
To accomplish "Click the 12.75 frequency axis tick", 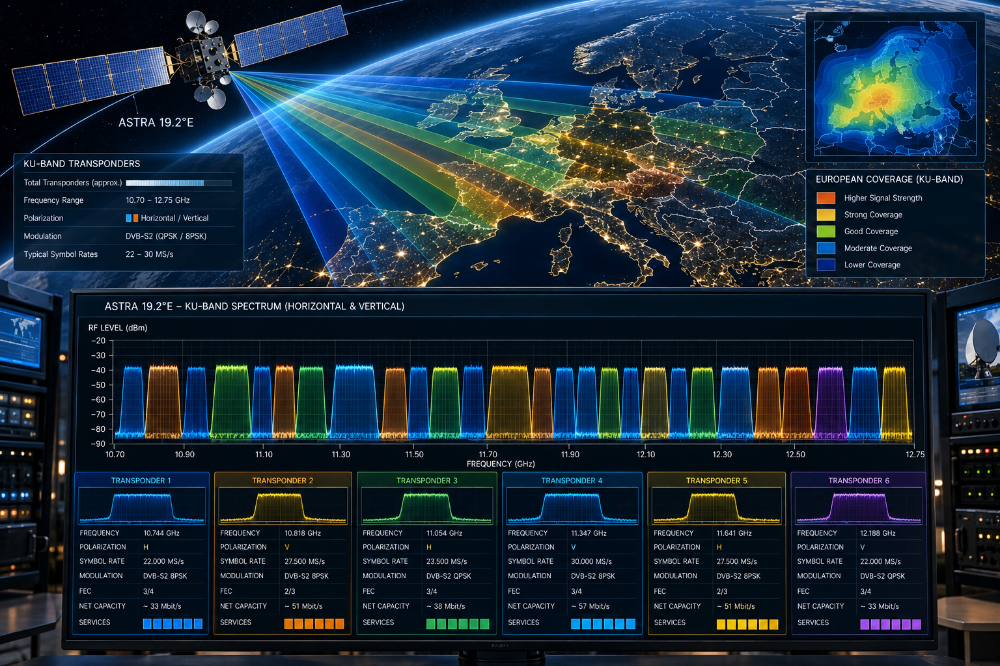I will point(915,455).
